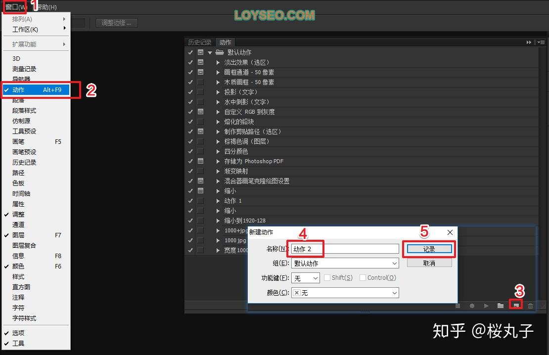Click the create new action icon
The width and height of the screenshot is (549, 355).
(516, 305)
